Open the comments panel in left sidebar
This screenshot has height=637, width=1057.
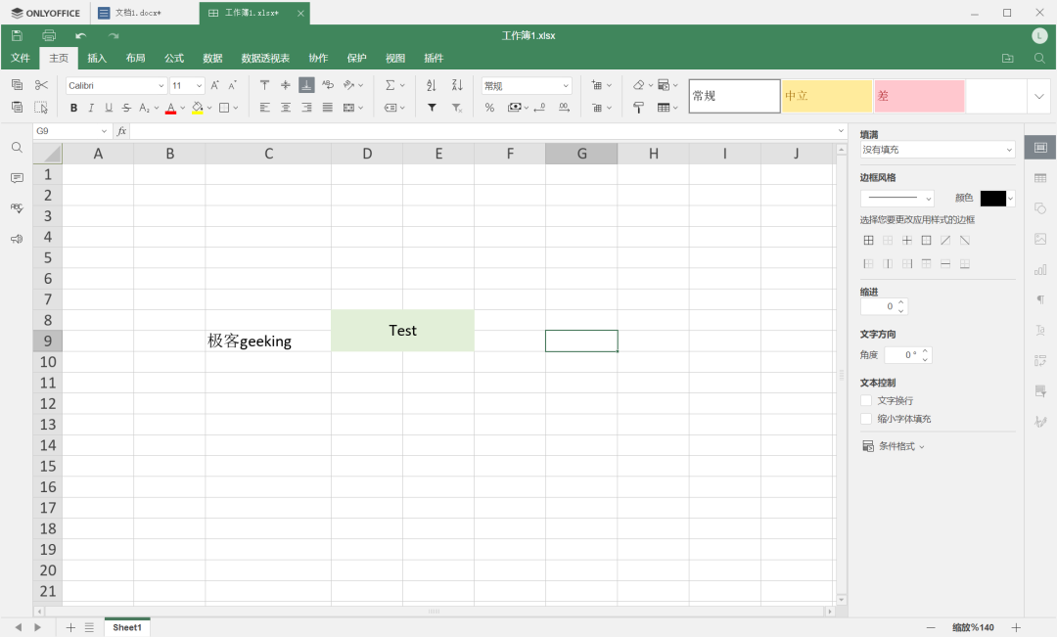point(17,178)
